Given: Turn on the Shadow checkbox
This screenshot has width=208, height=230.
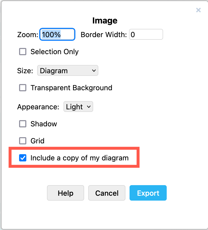Looking at the screenshot, I should [x=23, y=124].
